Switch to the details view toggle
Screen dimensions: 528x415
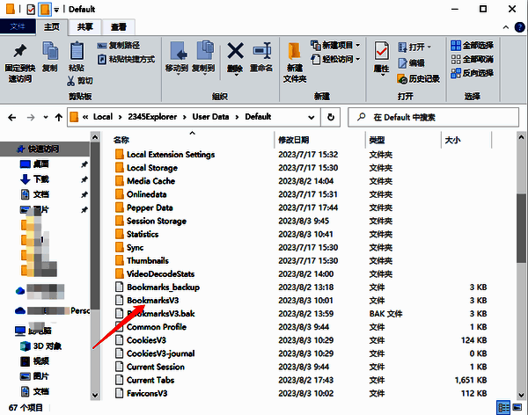coord(503,407)
